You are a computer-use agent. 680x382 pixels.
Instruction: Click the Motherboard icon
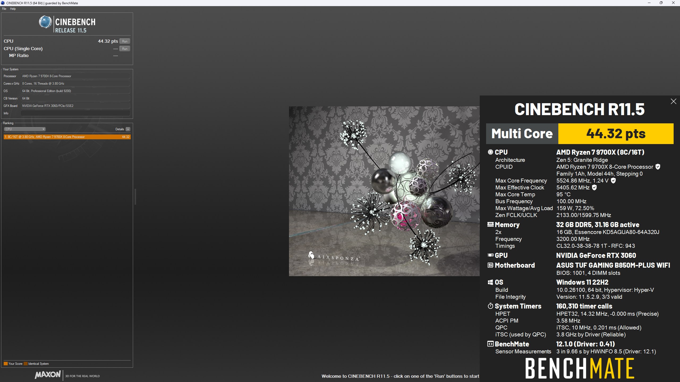490,265
